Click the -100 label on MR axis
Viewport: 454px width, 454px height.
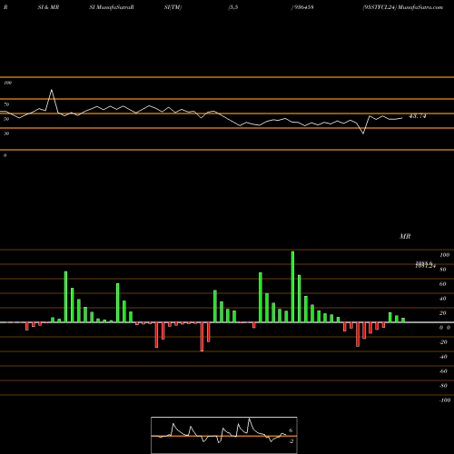445,400
